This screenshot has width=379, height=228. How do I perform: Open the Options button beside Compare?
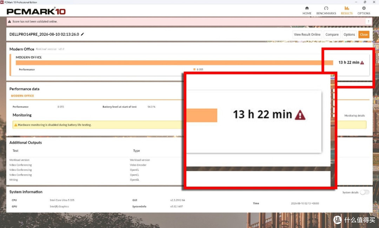(x=349, y=34)
